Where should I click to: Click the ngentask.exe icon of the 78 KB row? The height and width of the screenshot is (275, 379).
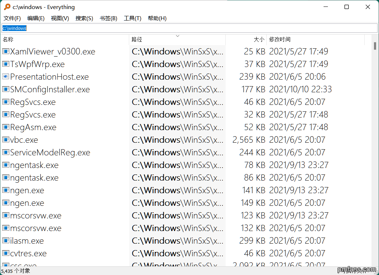coord(5,165)
